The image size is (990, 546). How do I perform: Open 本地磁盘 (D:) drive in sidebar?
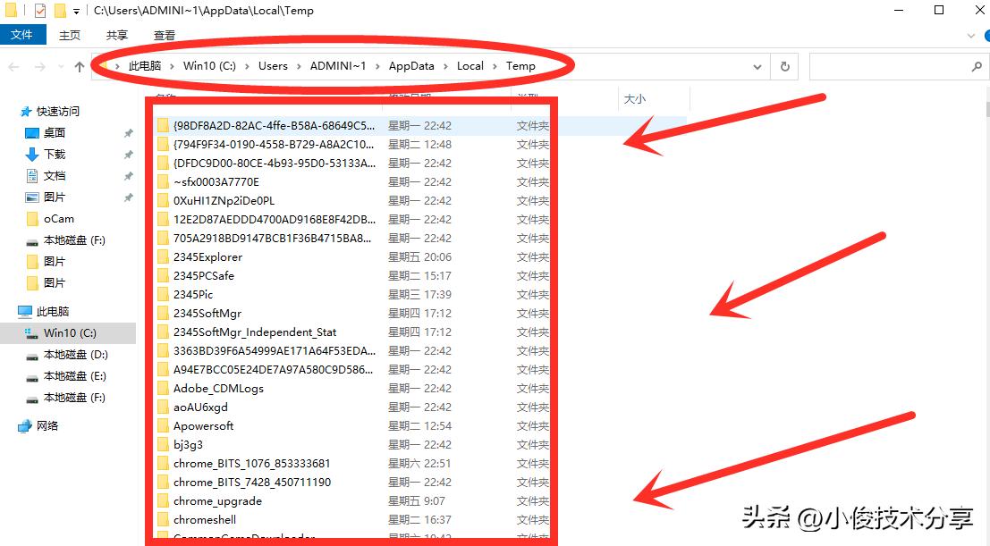(x=72, y=353)
